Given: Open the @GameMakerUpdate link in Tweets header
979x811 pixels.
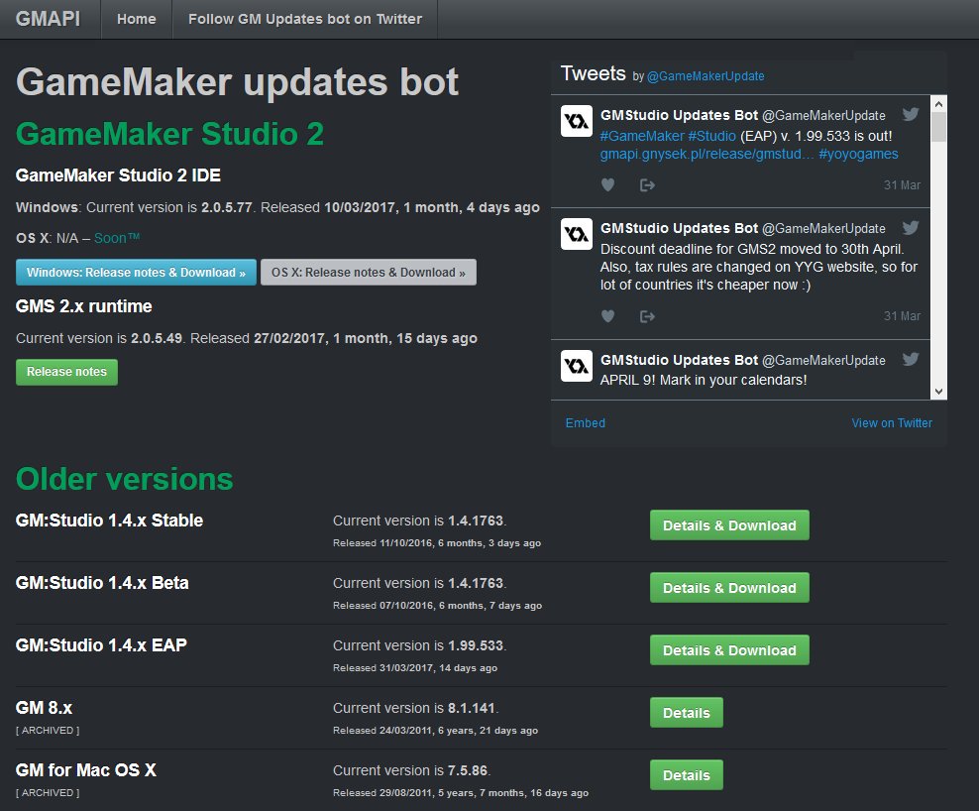Looking at the screenshot, I should click(x=706, y=76).
